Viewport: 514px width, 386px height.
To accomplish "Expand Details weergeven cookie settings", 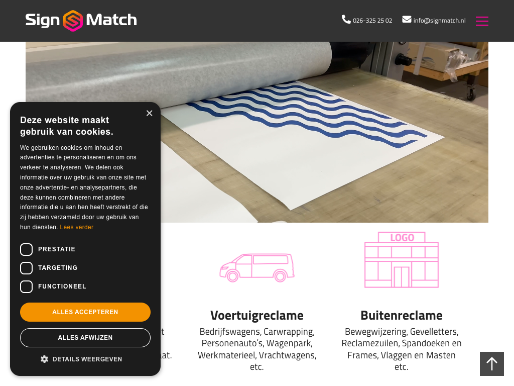I will [x=81, y=359].
